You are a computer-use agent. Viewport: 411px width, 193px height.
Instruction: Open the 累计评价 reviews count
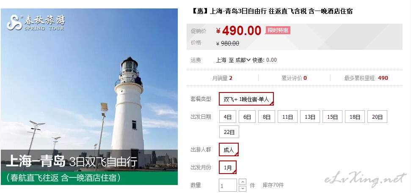tap(294, 78)
